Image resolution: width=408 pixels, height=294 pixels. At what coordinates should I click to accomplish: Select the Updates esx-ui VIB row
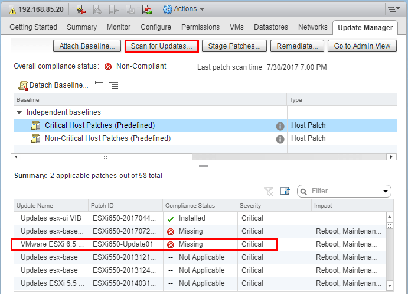pos(200,218)
